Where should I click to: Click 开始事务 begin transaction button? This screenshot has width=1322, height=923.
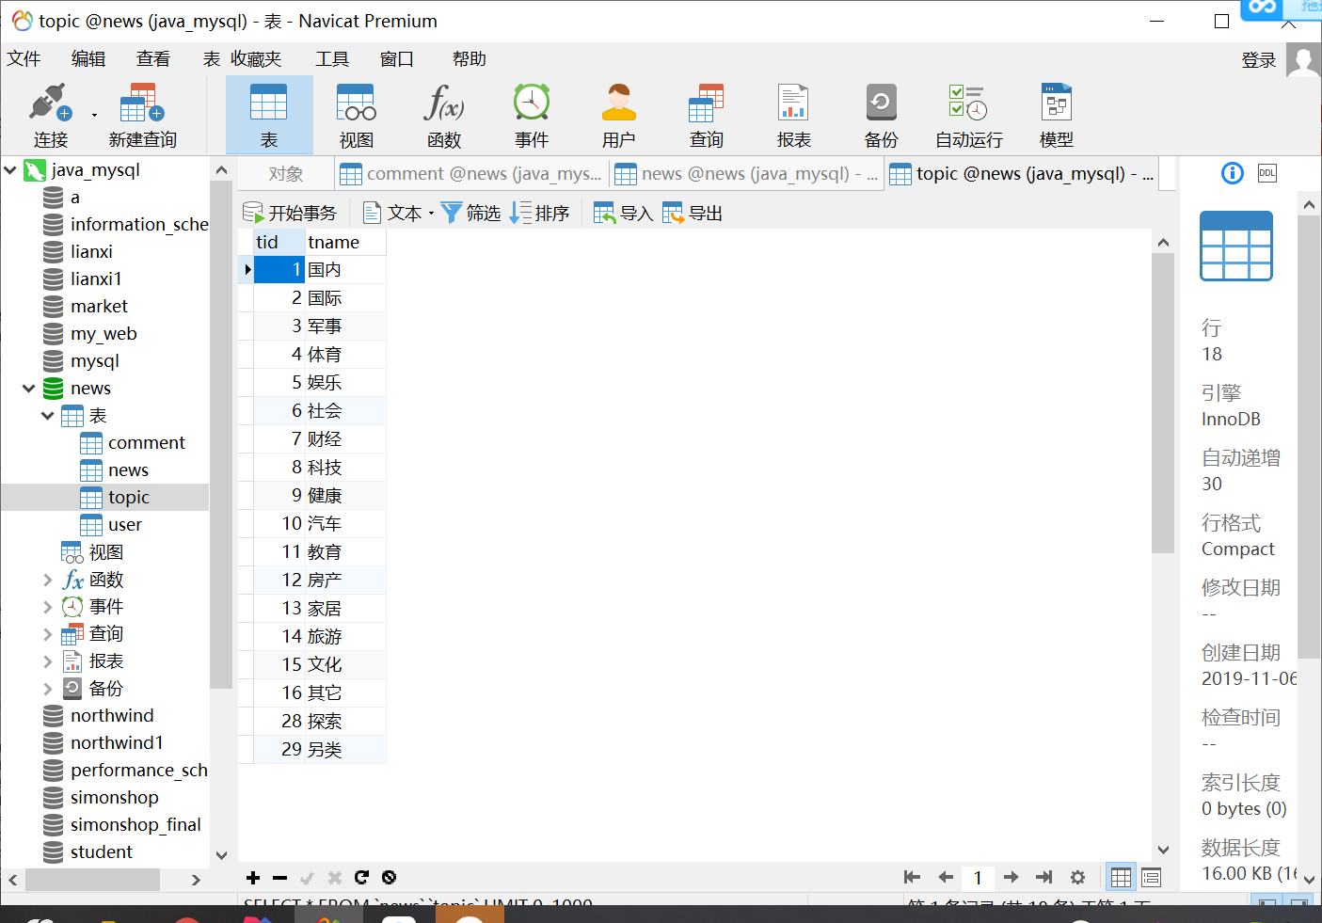tap(290, 213)
